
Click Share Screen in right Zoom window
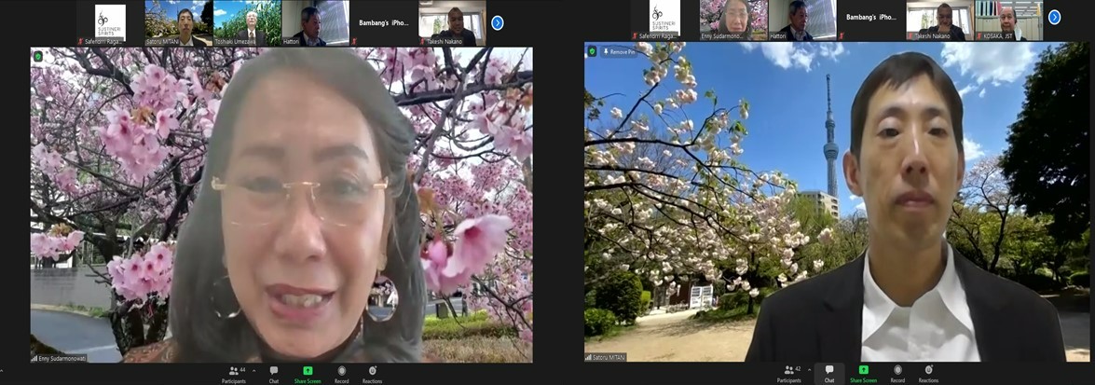pos(863,375)
